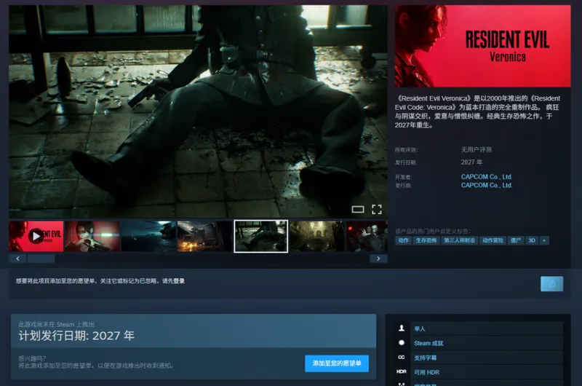The width and height of the screenshot is (582, 386).
Task: Click the thumbnail strip scrollbar handle
Action: tap(41, 259)
